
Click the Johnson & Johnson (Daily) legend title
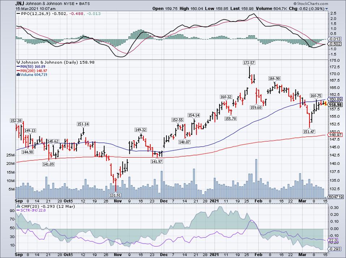coord(49,62)
